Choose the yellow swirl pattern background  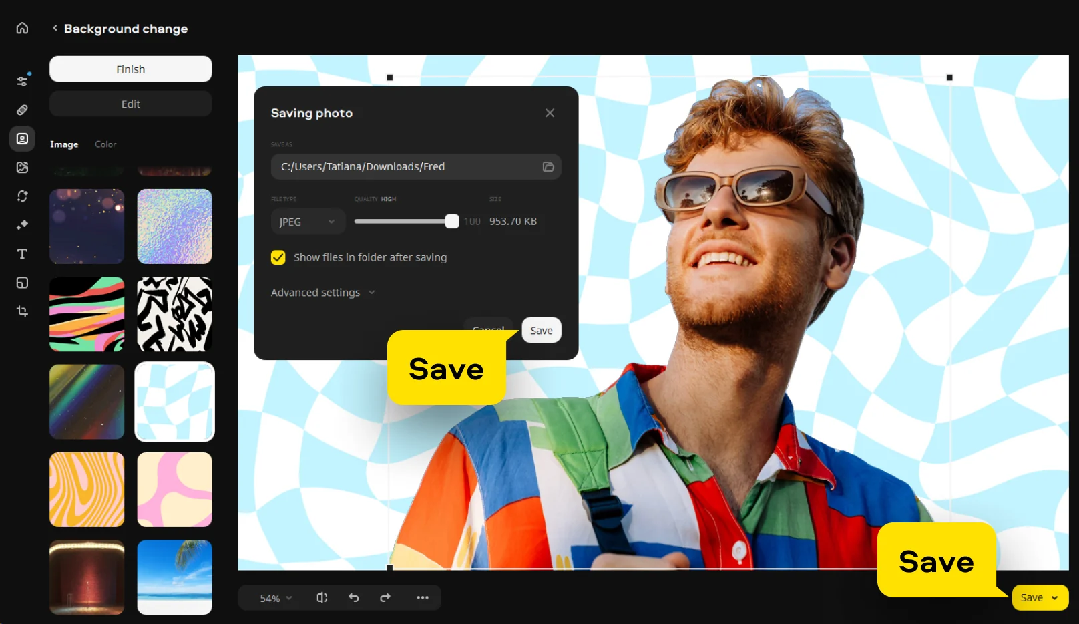click(x=87, y=490)
